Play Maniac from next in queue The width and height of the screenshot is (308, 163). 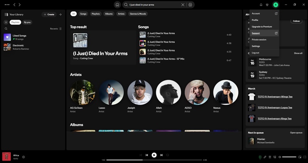(x=275, y=141)
